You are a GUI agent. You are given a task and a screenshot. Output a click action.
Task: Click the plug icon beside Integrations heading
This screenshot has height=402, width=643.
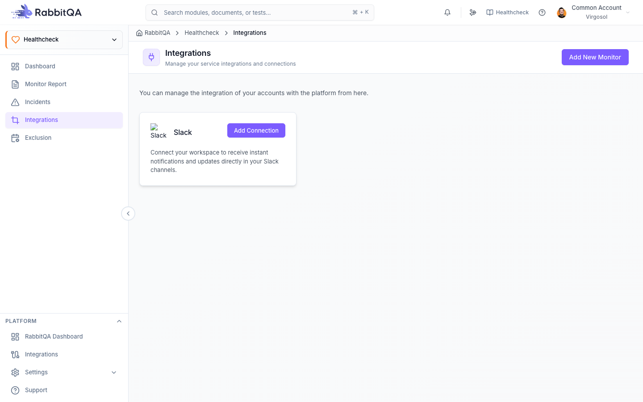(151, 57)
